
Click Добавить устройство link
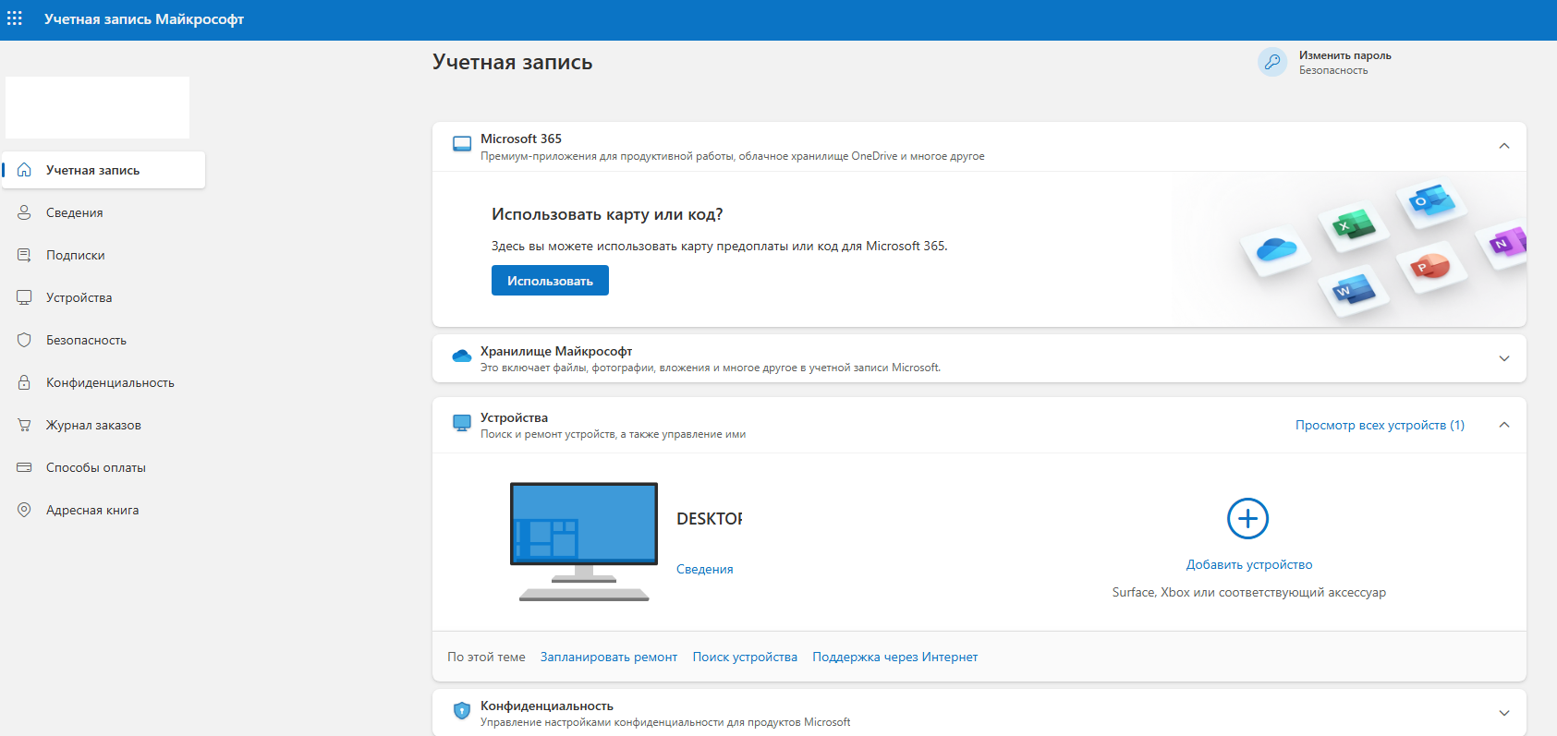coord(1249,564)
